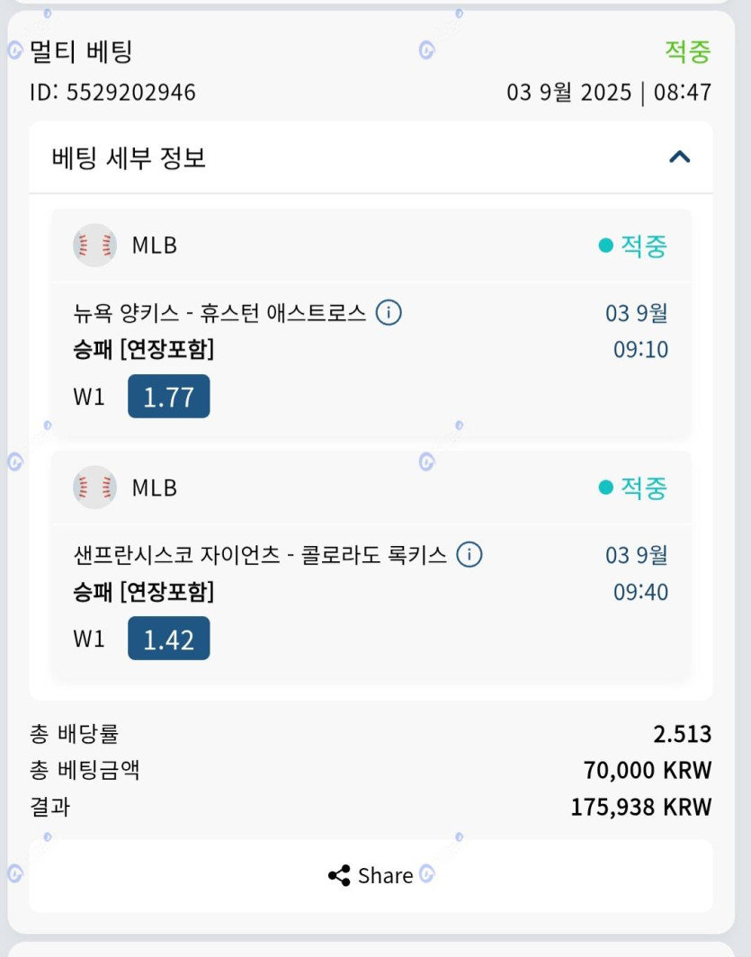Image resolution: width=751 pixels, height=957 pixels.
Task: Click the green 적중 status at top right
Action: 687,51
